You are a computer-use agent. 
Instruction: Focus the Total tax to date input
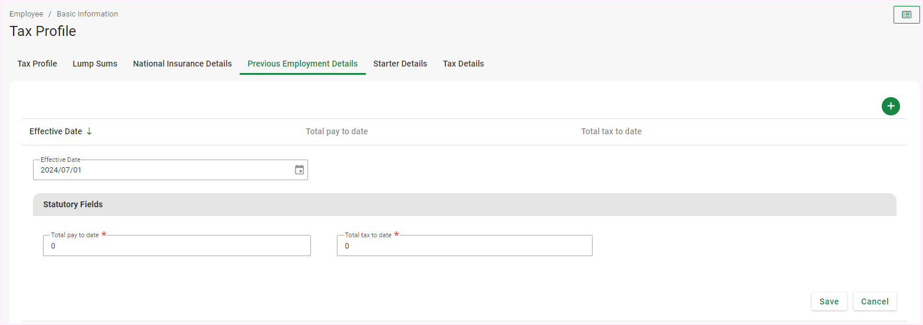point(464,246)
